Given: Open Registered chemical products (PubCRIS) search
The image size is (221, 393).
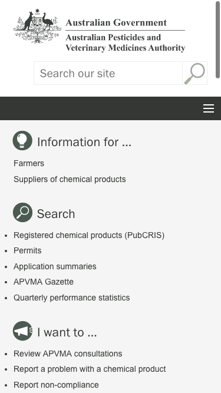Looking at the screenshot, I should coord(89,235).
